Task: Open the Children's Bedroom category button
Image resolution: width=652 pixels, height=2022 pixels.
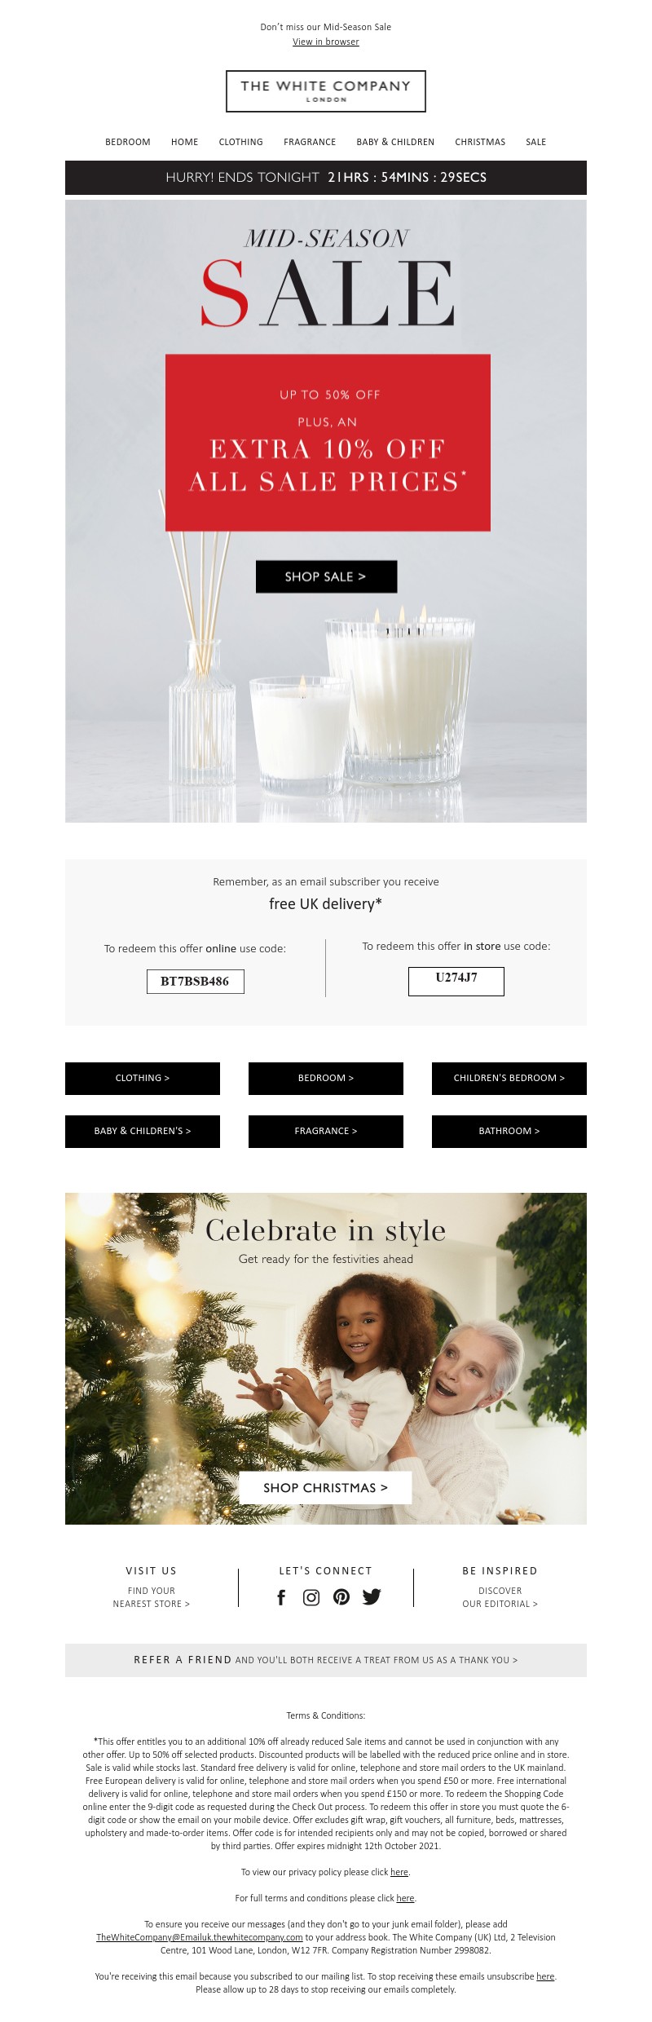Action: pos(509,1078)
